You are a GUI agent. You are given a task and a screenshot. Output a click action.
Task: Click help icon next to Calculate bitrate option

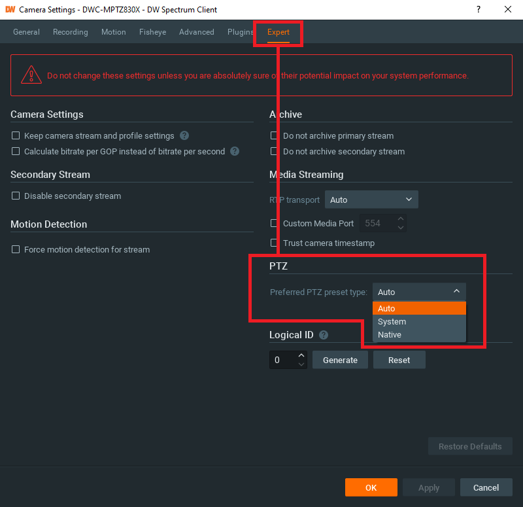pyautogui.click(x=235, y=152)
